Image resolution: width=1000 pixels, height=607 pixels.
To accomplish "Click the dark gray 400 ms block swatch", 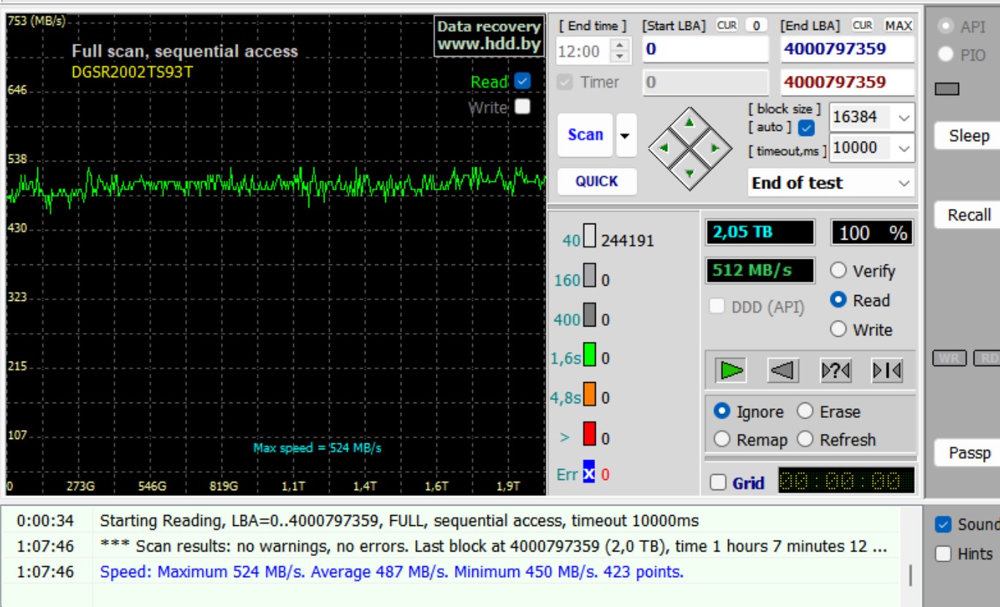I will pyautogui.click(x=589, y=315).
